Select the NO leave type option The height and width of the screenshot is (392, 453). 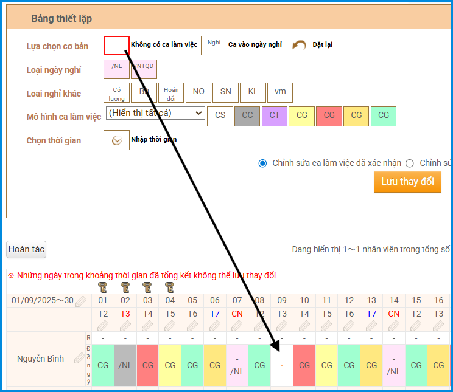point(198,92)
